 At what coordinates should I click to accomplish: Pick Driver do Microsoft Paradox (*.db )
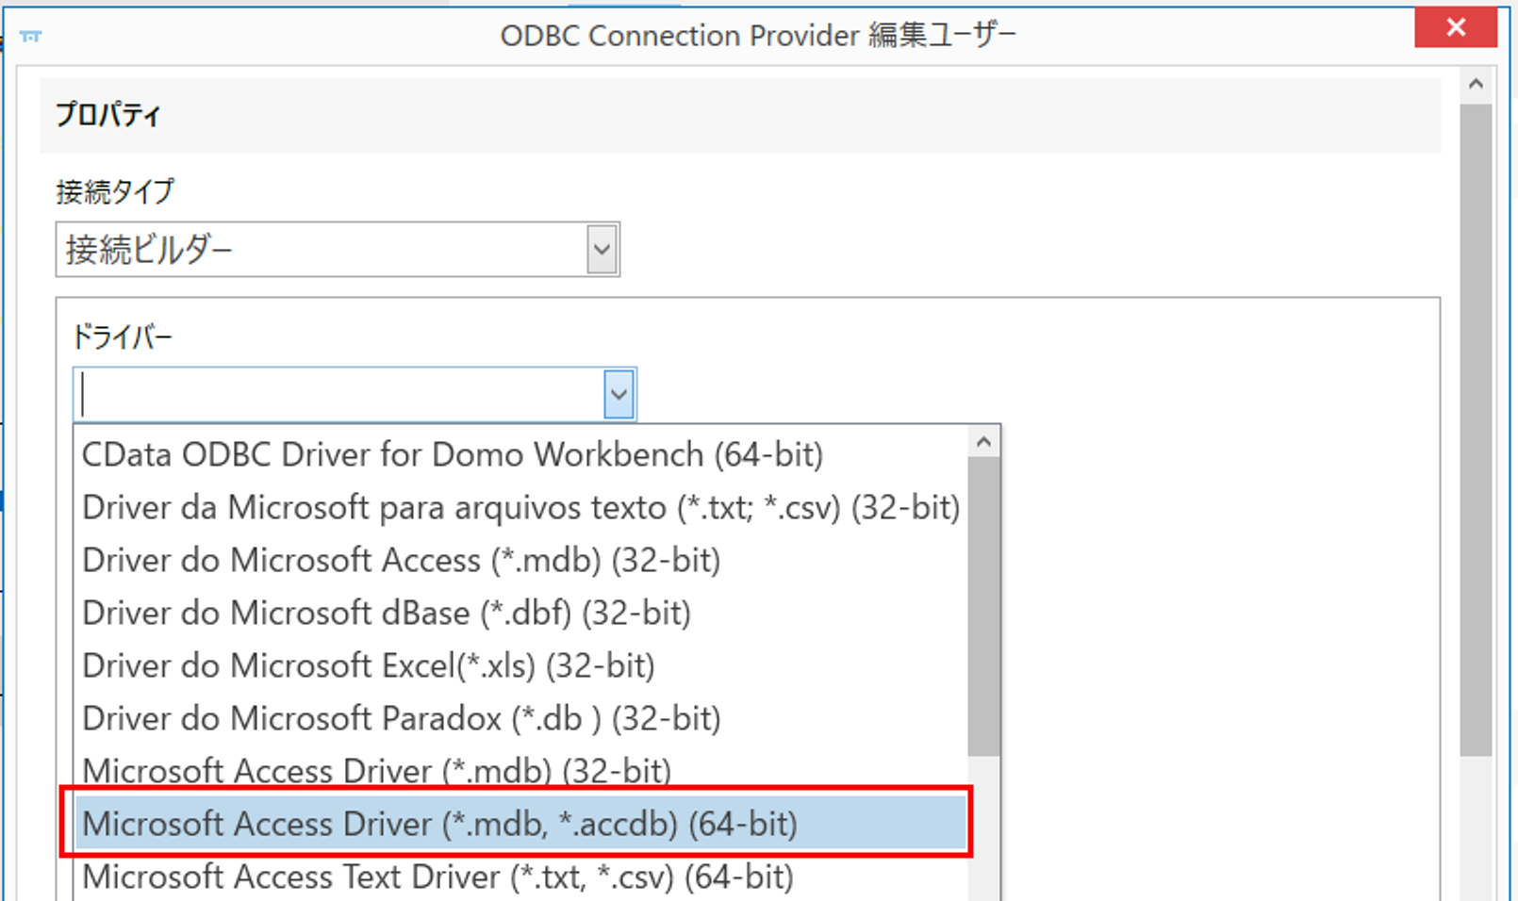(521, 718)
